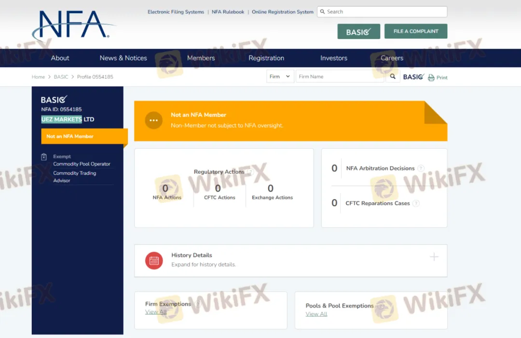This screenshot has height=338, width=521.
Task: Click the CFTC Actions count
Action: point(218,188)
